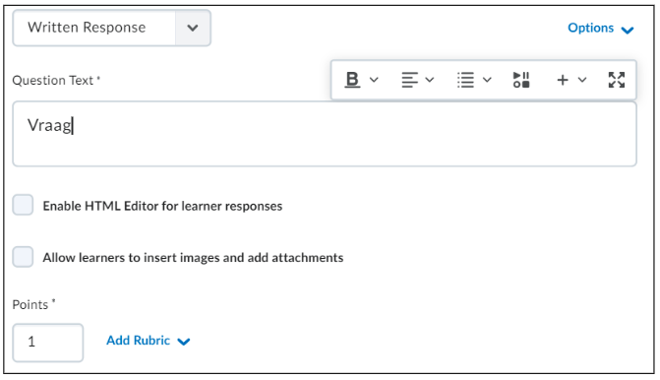Open the Insert Stuff media icon

(x=521, y=80)
